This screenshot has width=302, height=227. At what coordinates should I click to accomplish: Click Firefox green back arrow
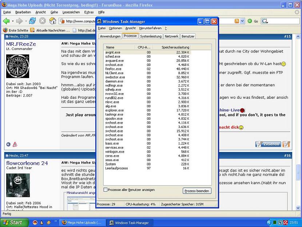pyautogui.click(x=6, y=21)
